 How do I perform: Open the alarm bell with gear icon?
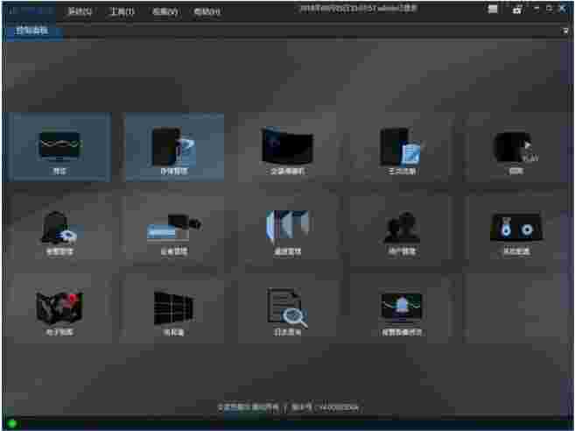coord(60,229)
